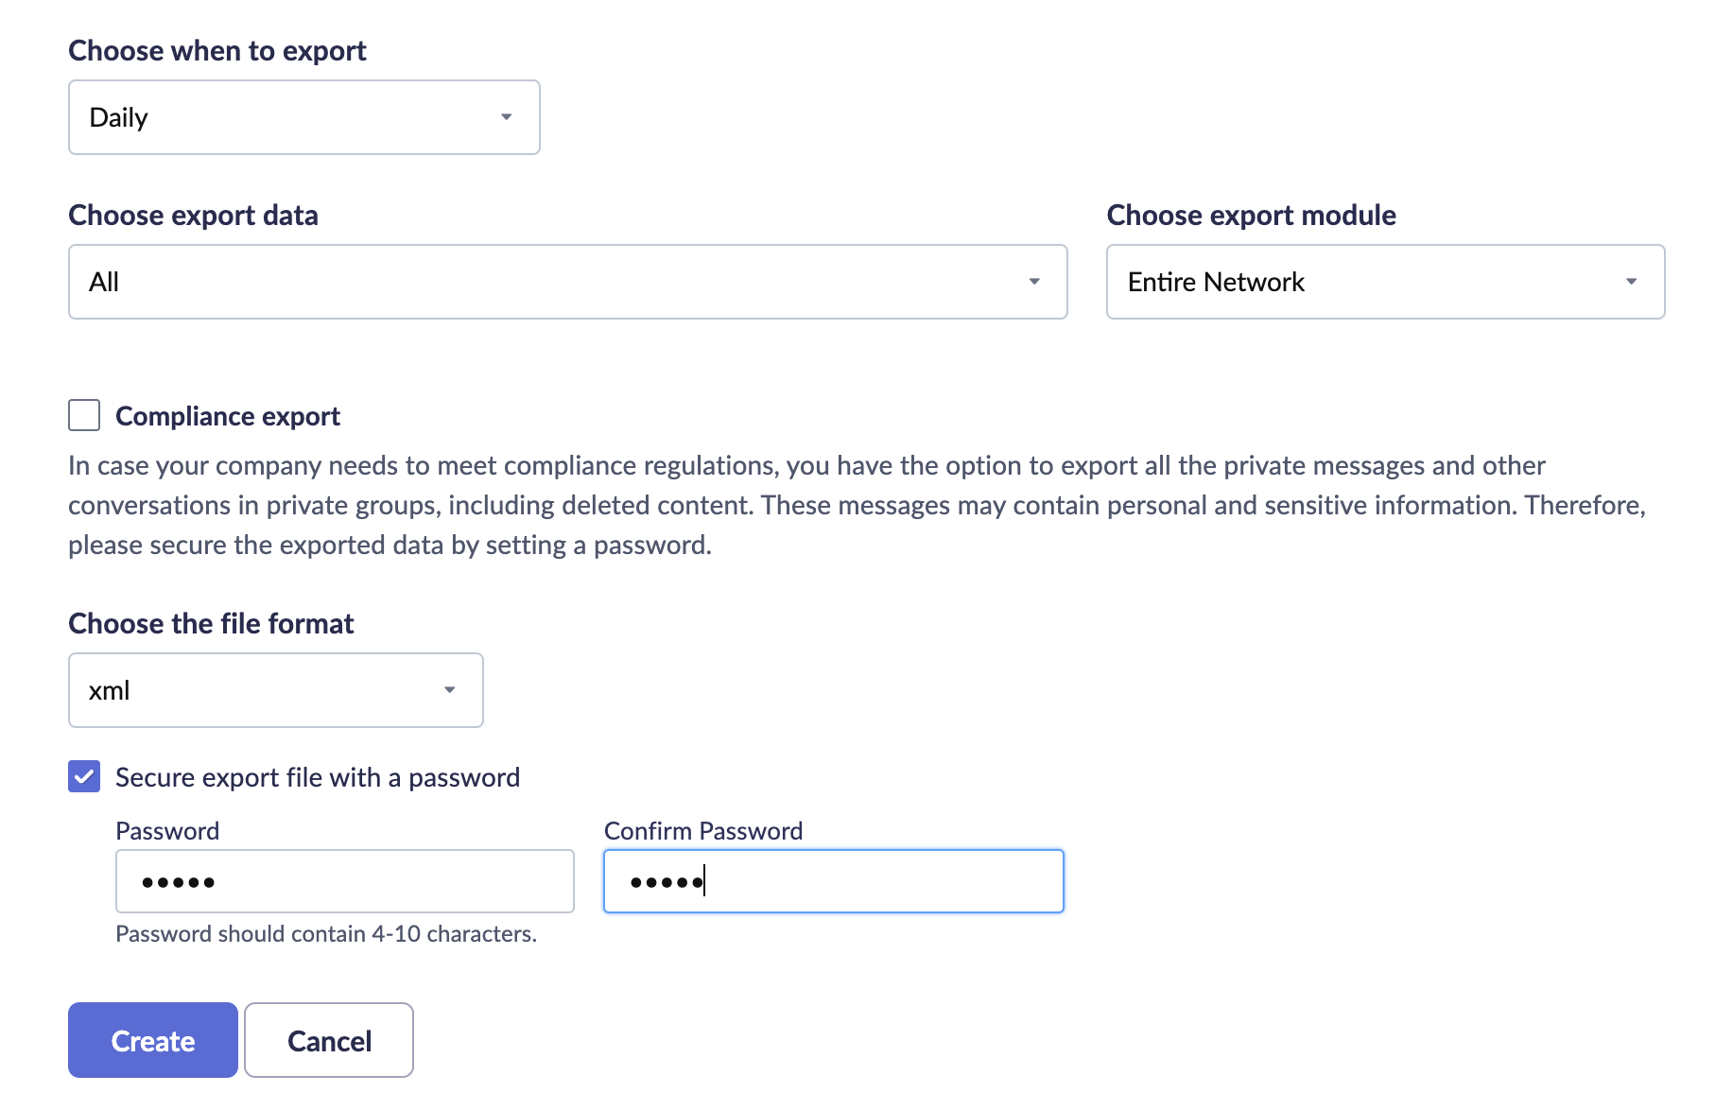Open the export data dropdown showing "All"
Screen dimensions: 1715x1110
point(567,282)
